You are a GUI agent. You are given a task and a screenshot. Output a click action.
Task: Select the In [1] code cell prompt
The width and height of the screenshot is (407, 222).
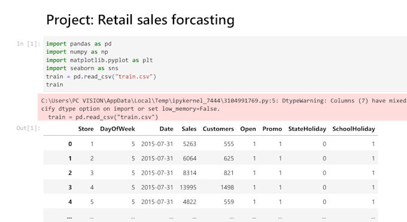(28, 44)
